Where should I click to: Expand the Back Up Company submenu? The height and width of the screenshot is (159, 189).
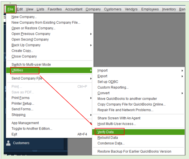click(49, 45)
